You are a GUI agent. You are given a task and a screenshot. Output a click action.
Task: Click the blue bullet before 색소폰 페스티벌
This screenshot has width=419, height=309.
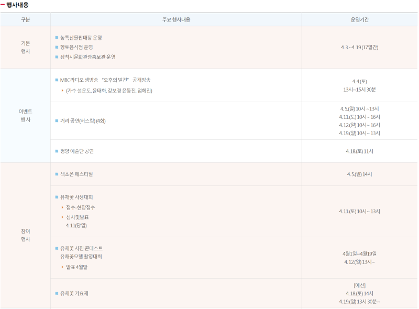57,174
